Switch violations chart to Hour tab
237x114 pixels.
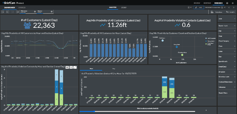coord(91,68)
